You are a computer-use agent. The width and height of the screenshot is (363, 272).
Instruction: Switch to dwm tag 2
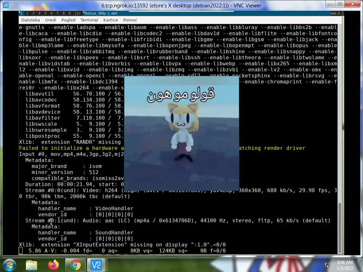coord(27,13)
